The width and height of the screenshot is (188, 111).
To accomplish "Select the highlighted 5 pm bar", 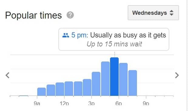I will pyautogui.click(x=114, y=77).
